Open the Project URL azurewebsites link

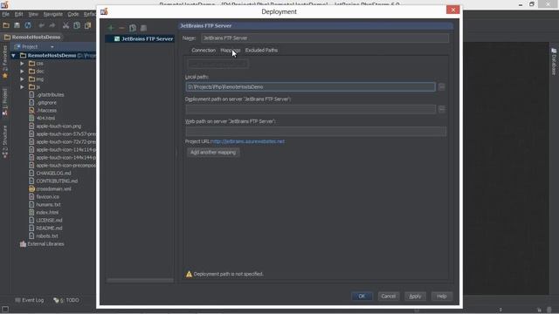247,141
